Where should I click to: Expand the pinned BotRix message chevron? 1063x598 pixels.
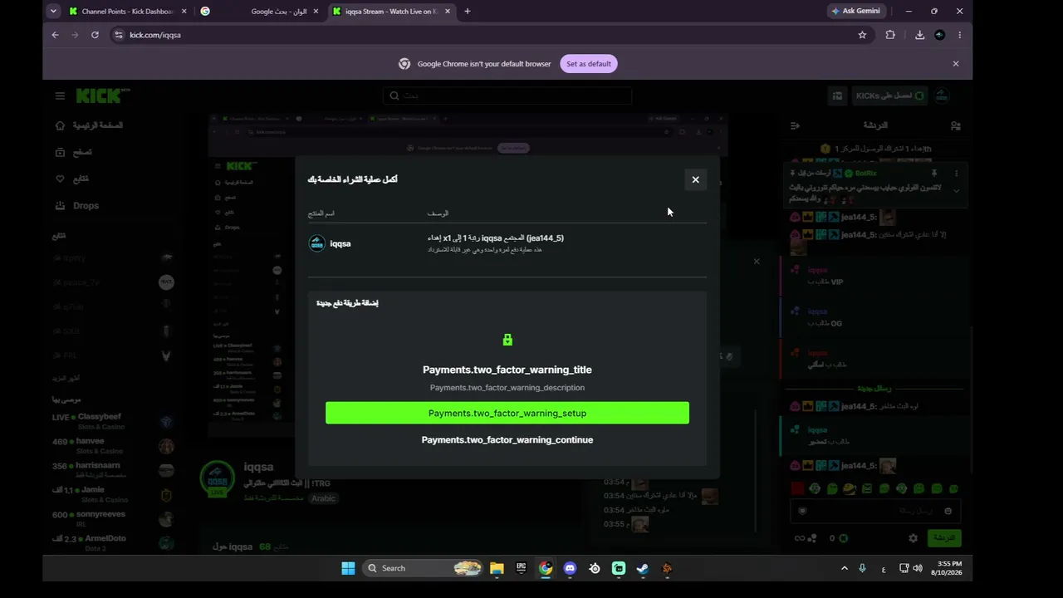(x=956, y=191)
